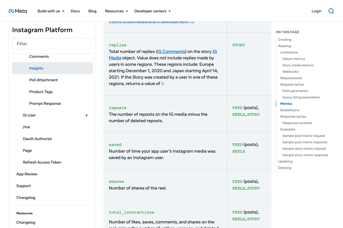Click the Login link

click(x=316, y=11)
